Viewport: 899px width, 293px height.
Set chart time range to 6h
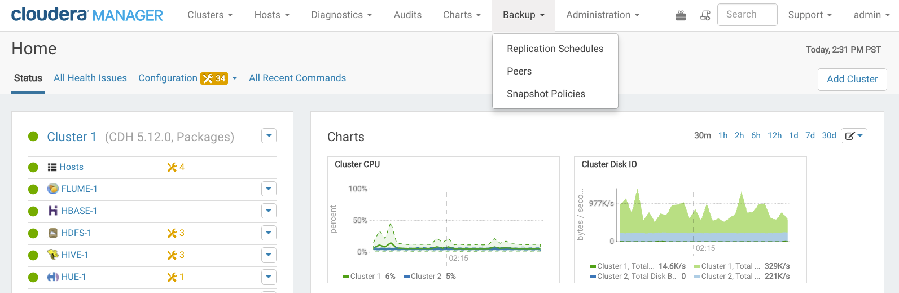[756, 135]
